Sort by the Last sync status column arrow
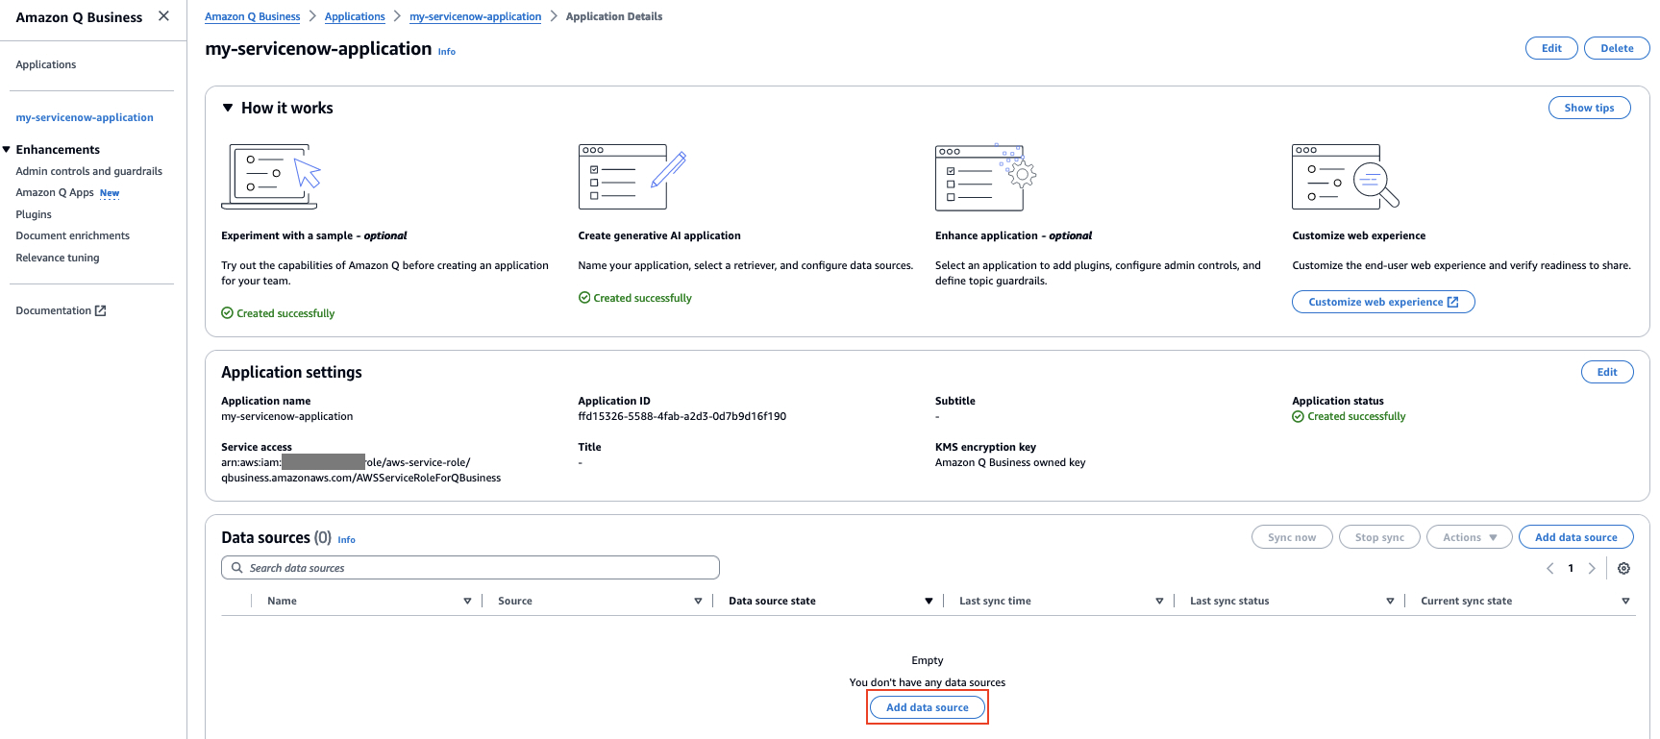Screen dimensions: 1660x739 click(x=1391, y=602)
